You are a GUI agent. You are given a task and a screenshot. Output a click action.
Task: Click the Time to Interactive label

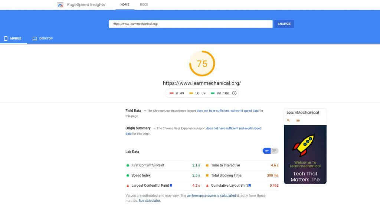click(225, 166)
